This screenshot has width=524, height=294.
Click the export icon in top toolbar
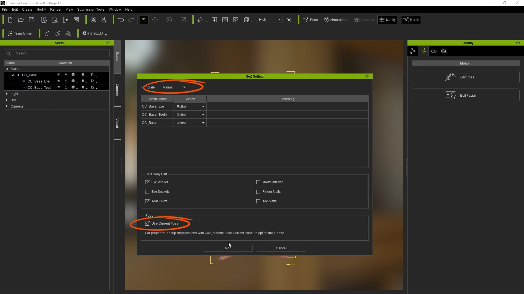click(65, 20)
